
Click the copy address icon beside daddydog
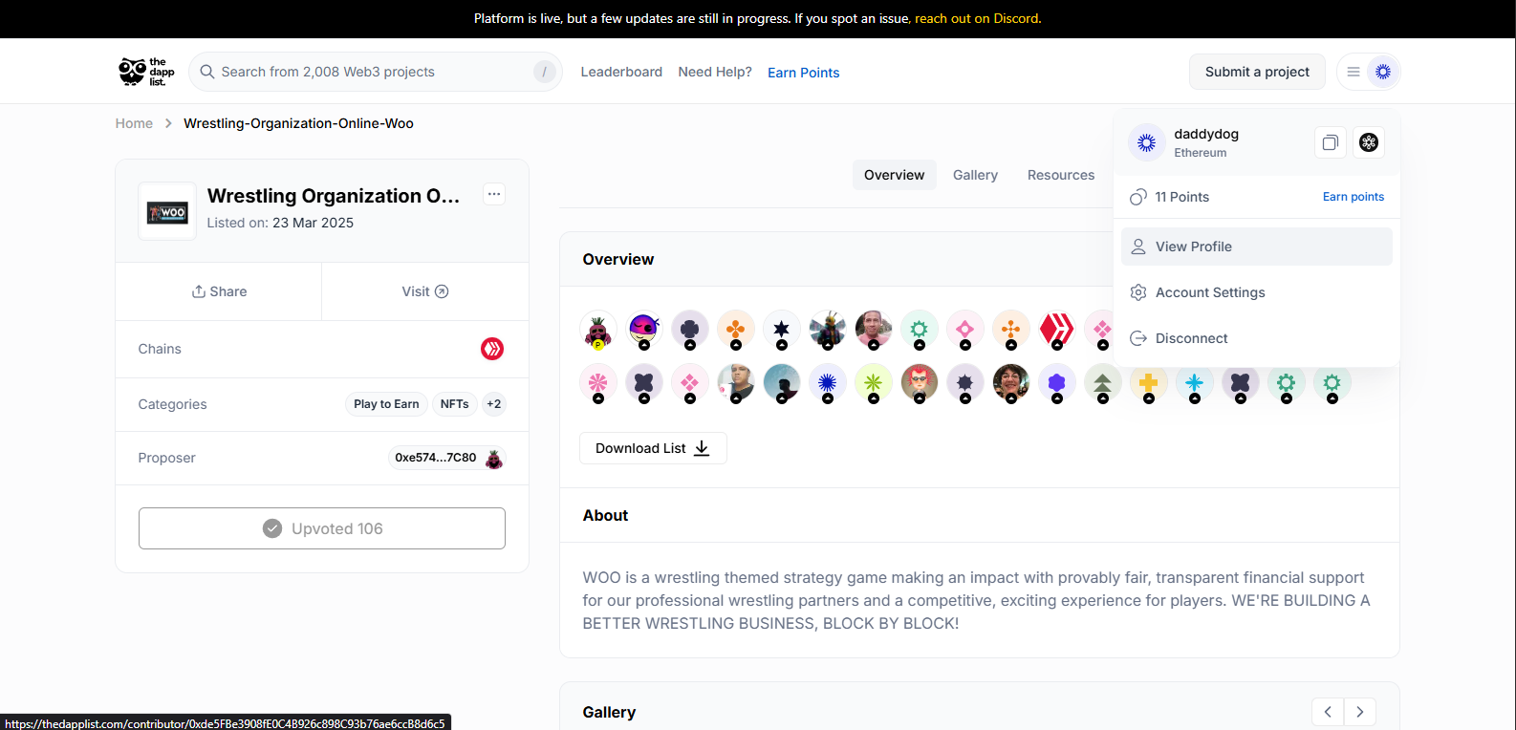1330,142
